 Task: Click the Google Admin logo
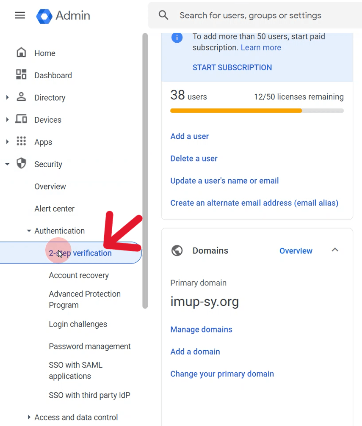44,16
